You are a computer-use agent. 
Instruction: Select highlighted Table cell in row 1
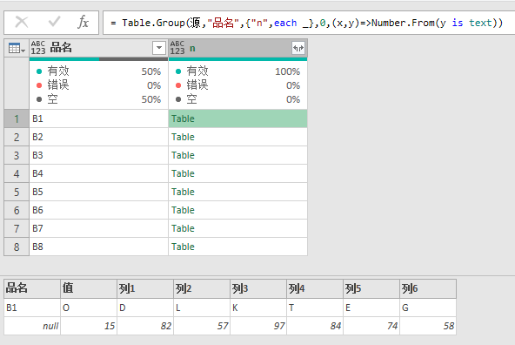[237, 118]
